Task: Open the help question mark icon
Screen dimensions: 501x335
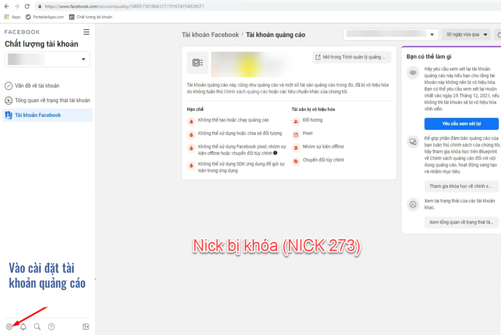Action: [x=51, y=327]
